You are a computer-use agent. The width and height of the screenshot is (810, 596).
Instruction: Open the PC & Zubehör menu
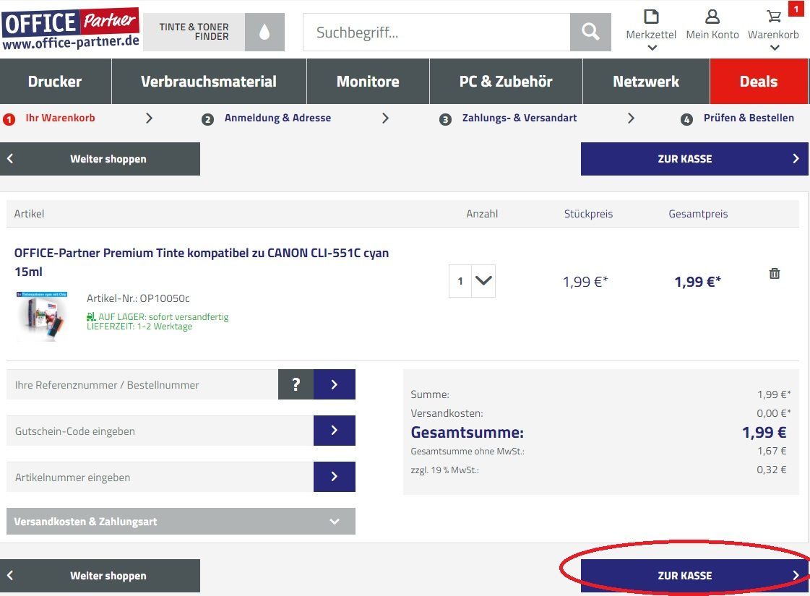pos(506,81)
